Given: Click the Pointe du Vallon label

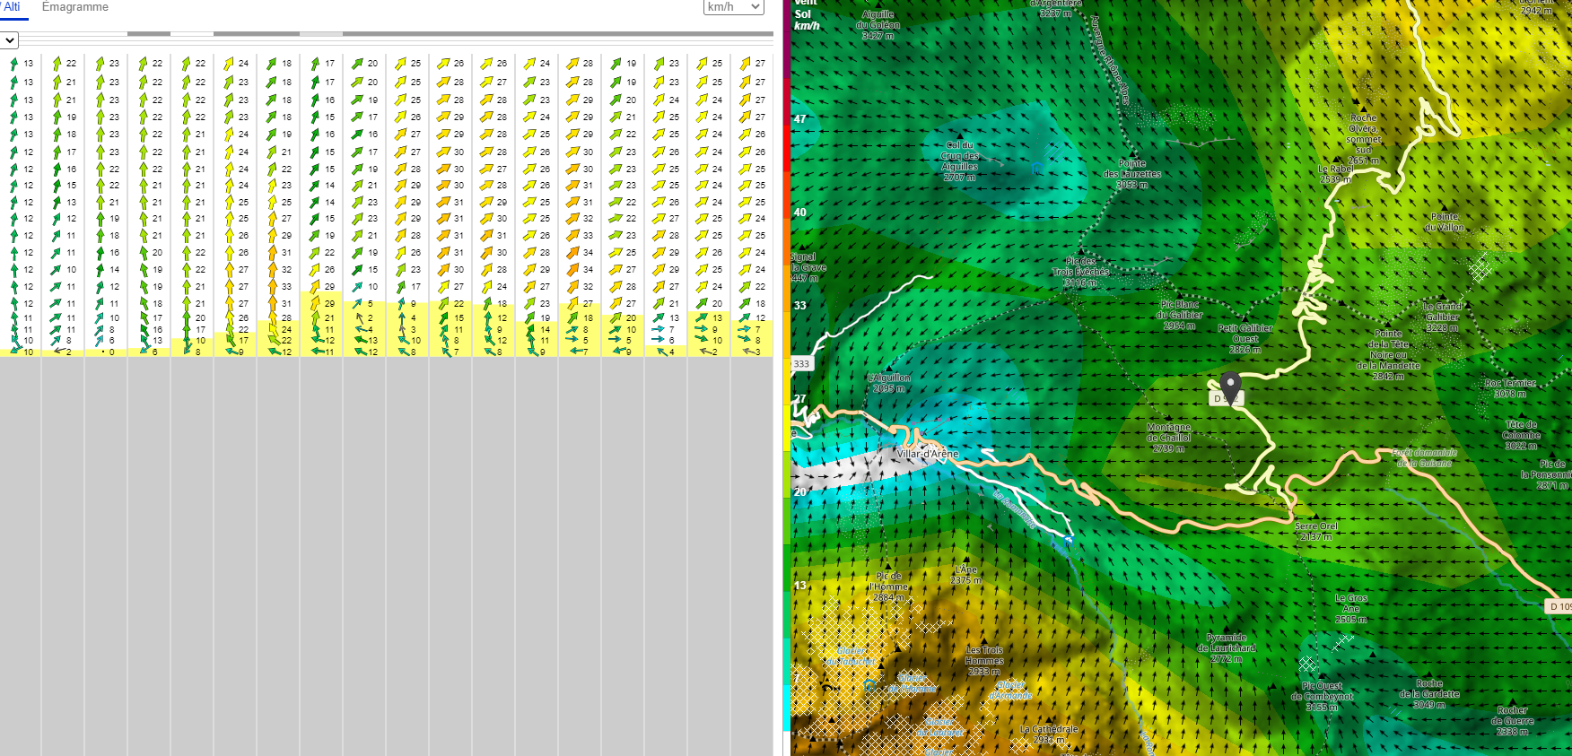Looking at the screenshot, I should [1445, 222].
